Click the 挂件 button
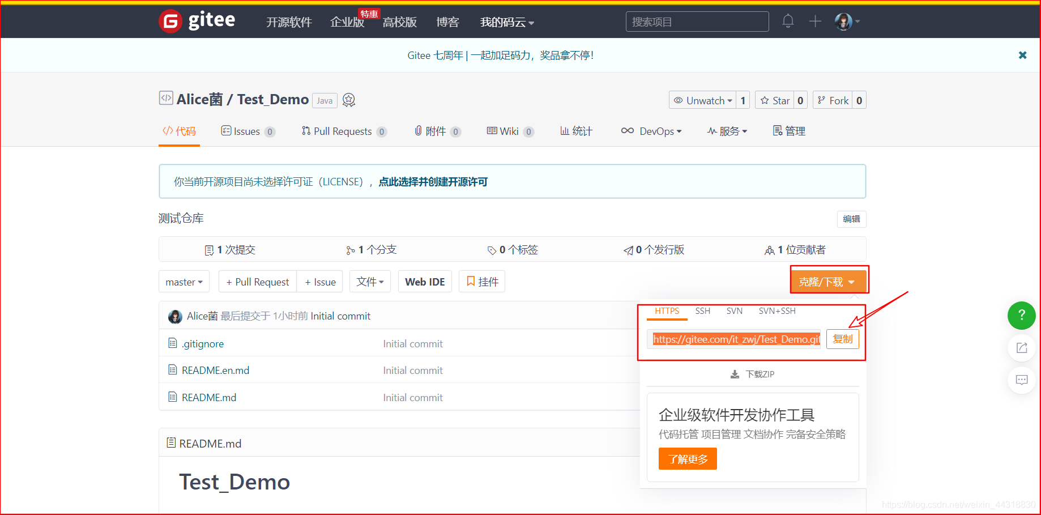This screenshot has height=515, width=1041. [482, 282]
